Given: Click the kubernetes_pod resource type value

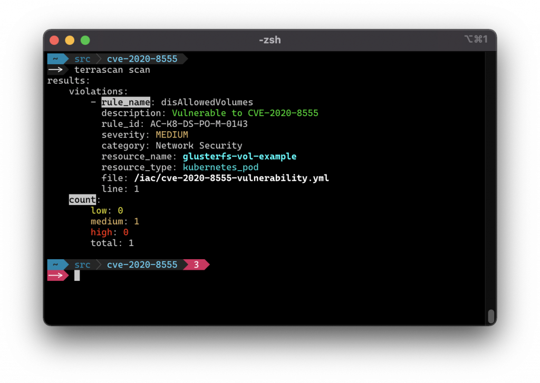Looking at the screenshot, I should coord(220,167).
